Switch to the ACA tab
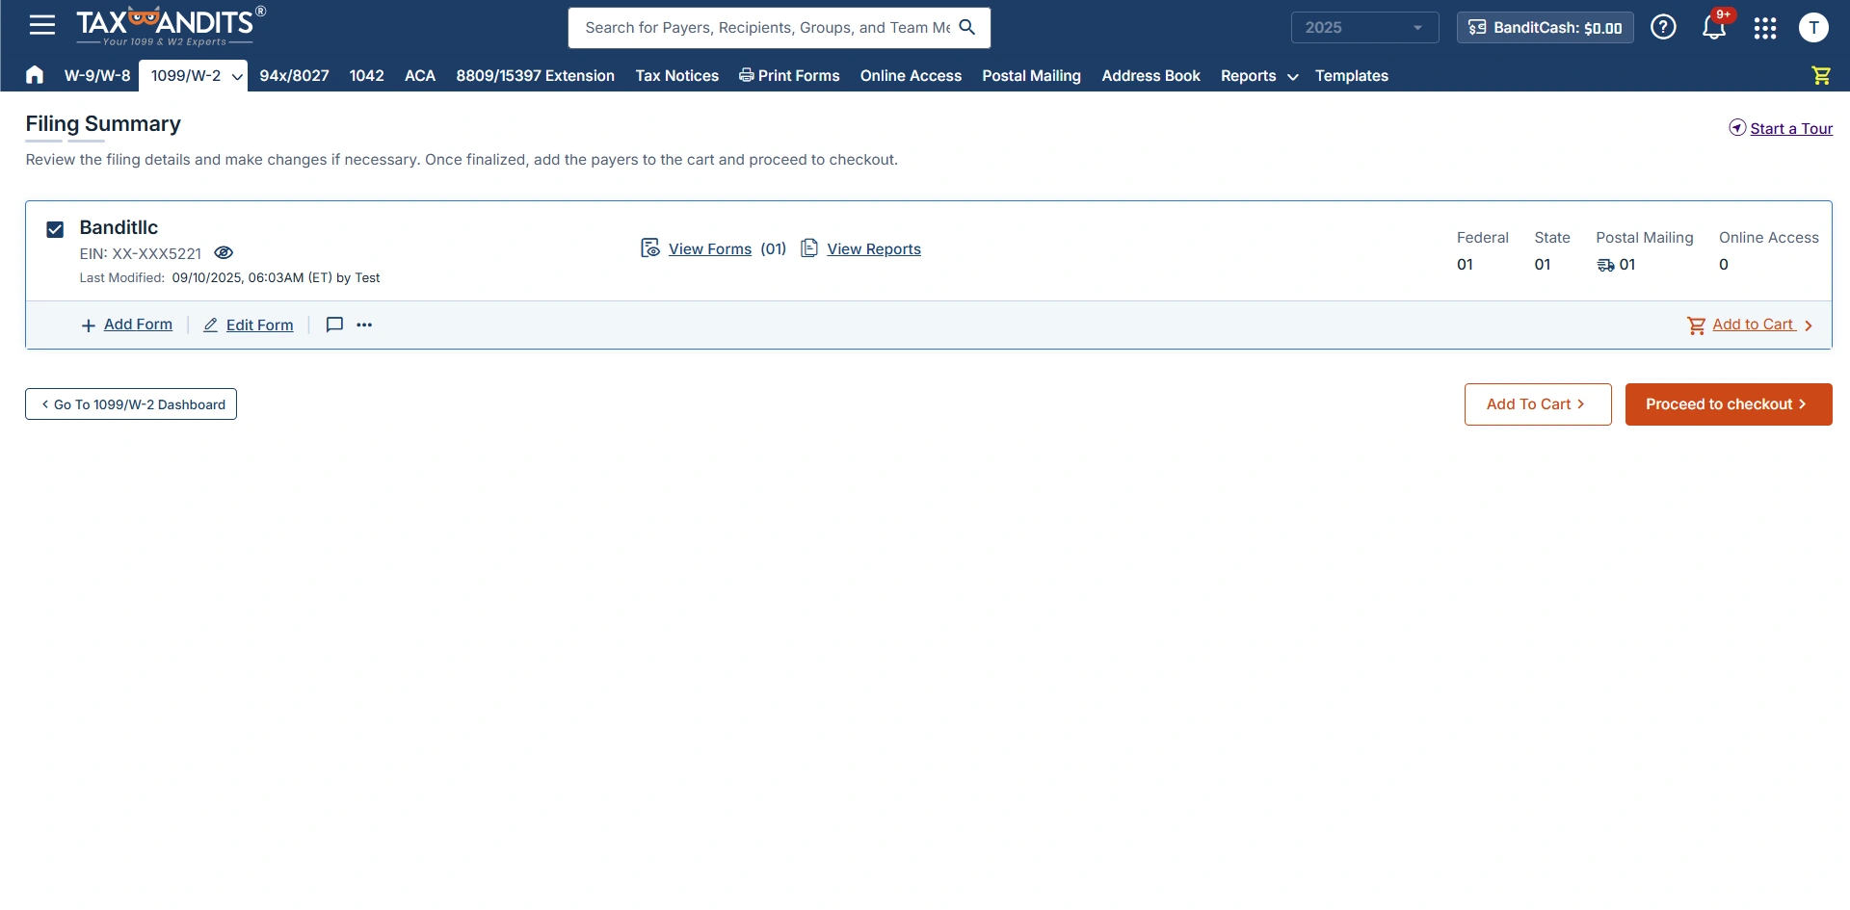 pyautogui.click(x=419, y=76)
